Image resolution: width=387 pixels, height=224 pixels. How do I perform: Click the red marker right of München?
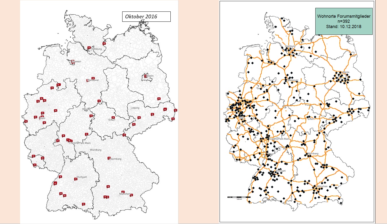pyautogui.click(x=131, y=195)
